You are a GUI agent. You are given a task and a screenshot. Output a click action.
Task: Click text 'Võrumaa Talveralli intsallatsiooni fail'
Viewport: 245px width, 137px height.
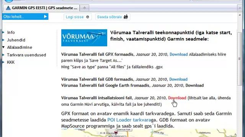[x=96, y=98]
